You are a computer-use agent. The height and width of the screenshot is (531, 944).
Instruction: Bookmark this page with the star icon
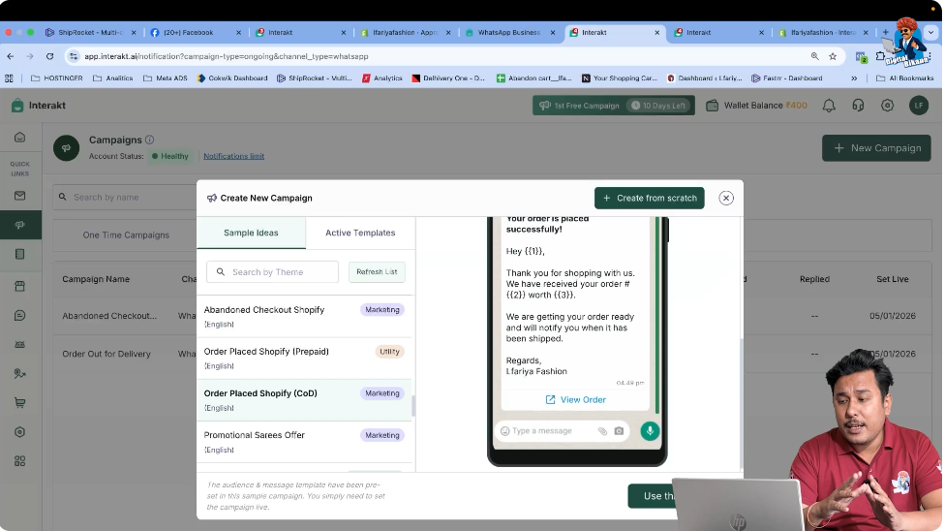pos(833,56)
